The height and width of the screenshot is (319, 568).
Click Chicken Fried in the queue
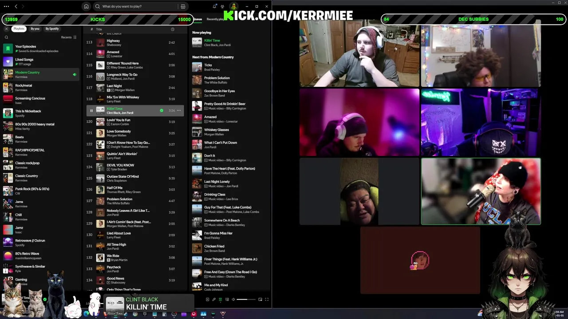point(231,249)
